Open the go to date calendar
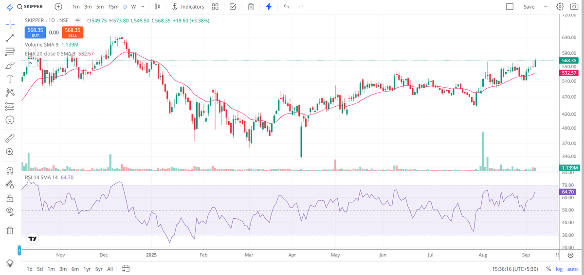This screenshot has width=584, height=275. (126, 269)
